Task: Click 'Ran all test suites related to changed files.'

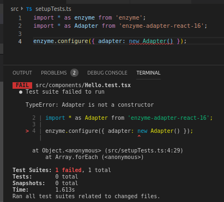Action: point(86,196)
